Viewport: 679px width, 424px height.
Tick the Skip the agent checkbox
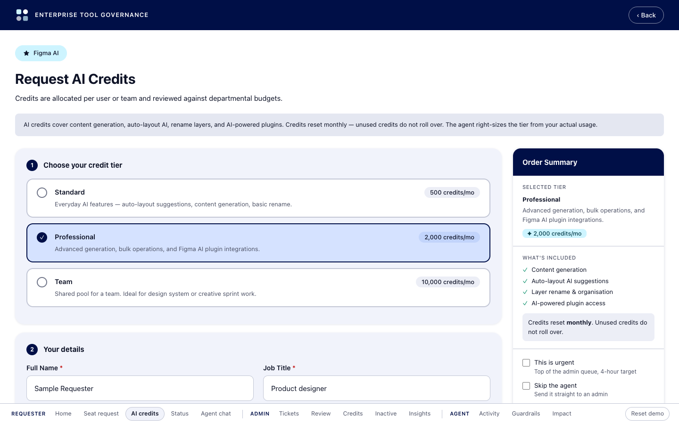click(526, 386)
